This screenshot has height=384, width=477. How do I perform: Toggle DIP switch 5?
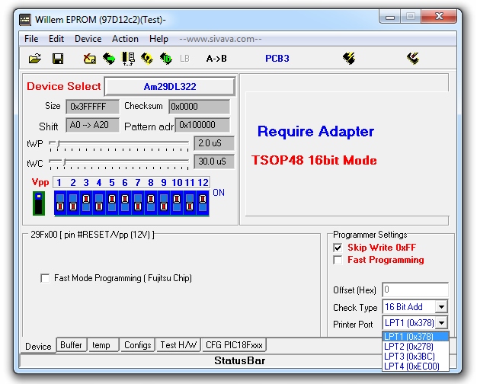click(x=112, y=203)
